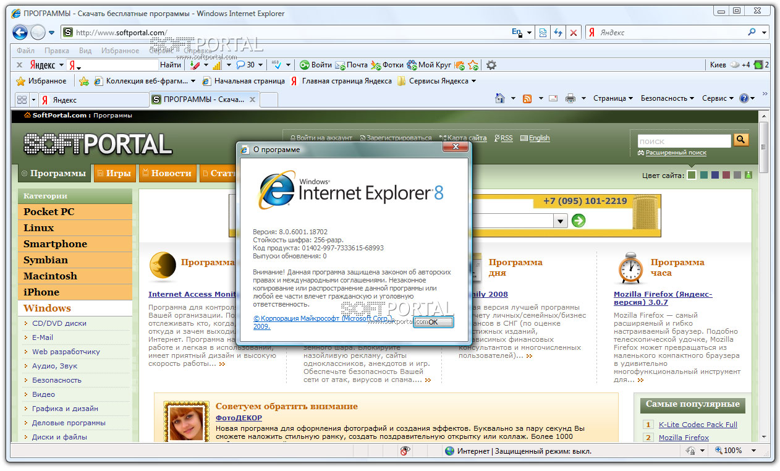Click the highlighter marker toolbar icon
The height and width of the screenshot is (471, 780).
[195, 65]
